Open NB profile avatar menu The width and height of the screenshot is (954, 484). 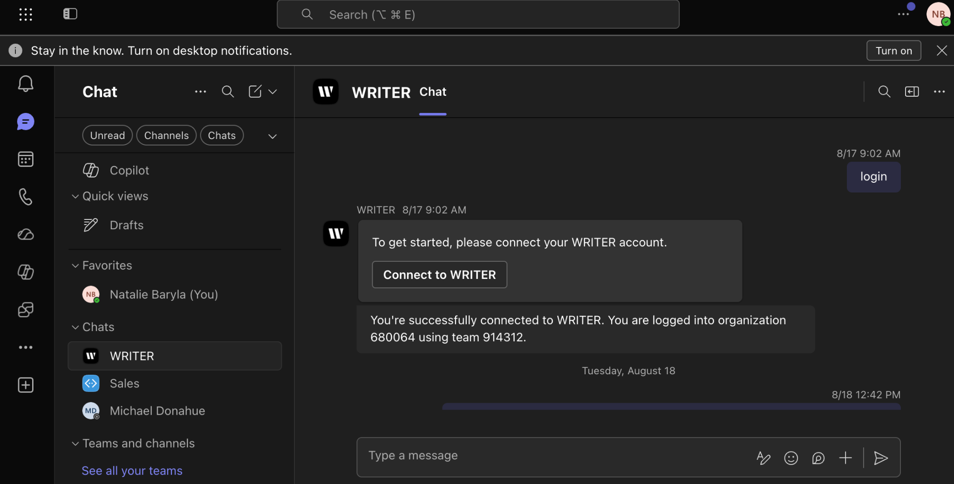click(x=938, y=14)
